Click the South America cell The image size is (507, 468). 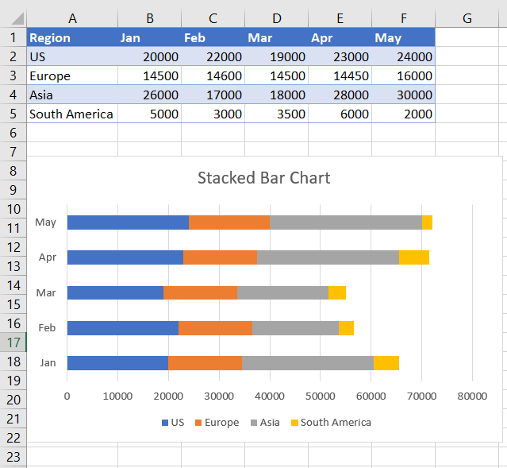(x=72, y=114)
